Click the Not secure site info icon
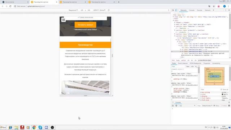231x130 pixels. [x=15, y=6]
